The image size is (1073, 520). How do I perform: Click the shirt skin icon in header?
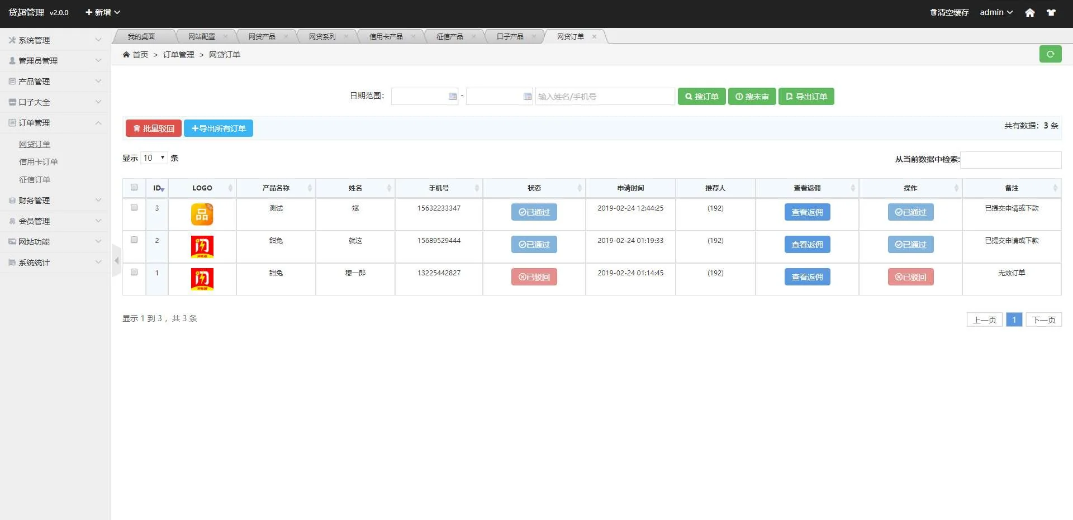(1051, 12)
